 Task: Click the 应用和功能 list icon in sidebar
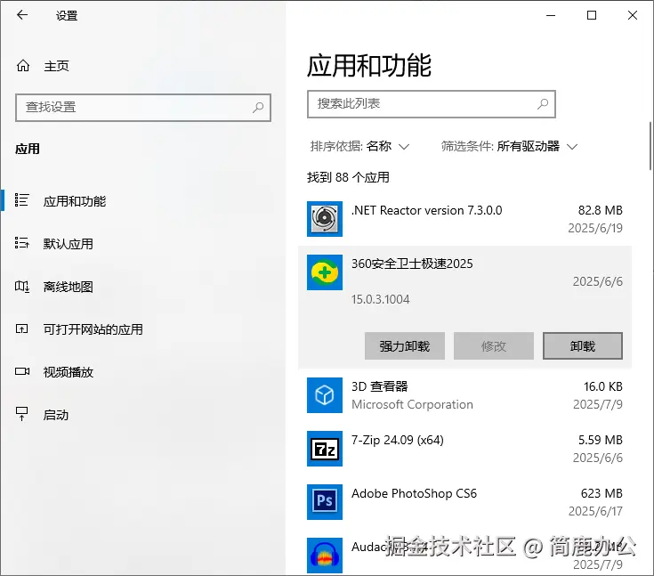(21, 200)
